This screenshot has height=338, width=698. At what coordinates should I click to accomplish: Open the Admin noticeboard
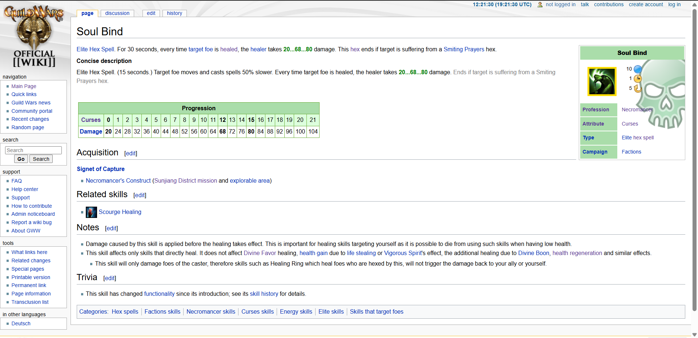click(33, 214)
